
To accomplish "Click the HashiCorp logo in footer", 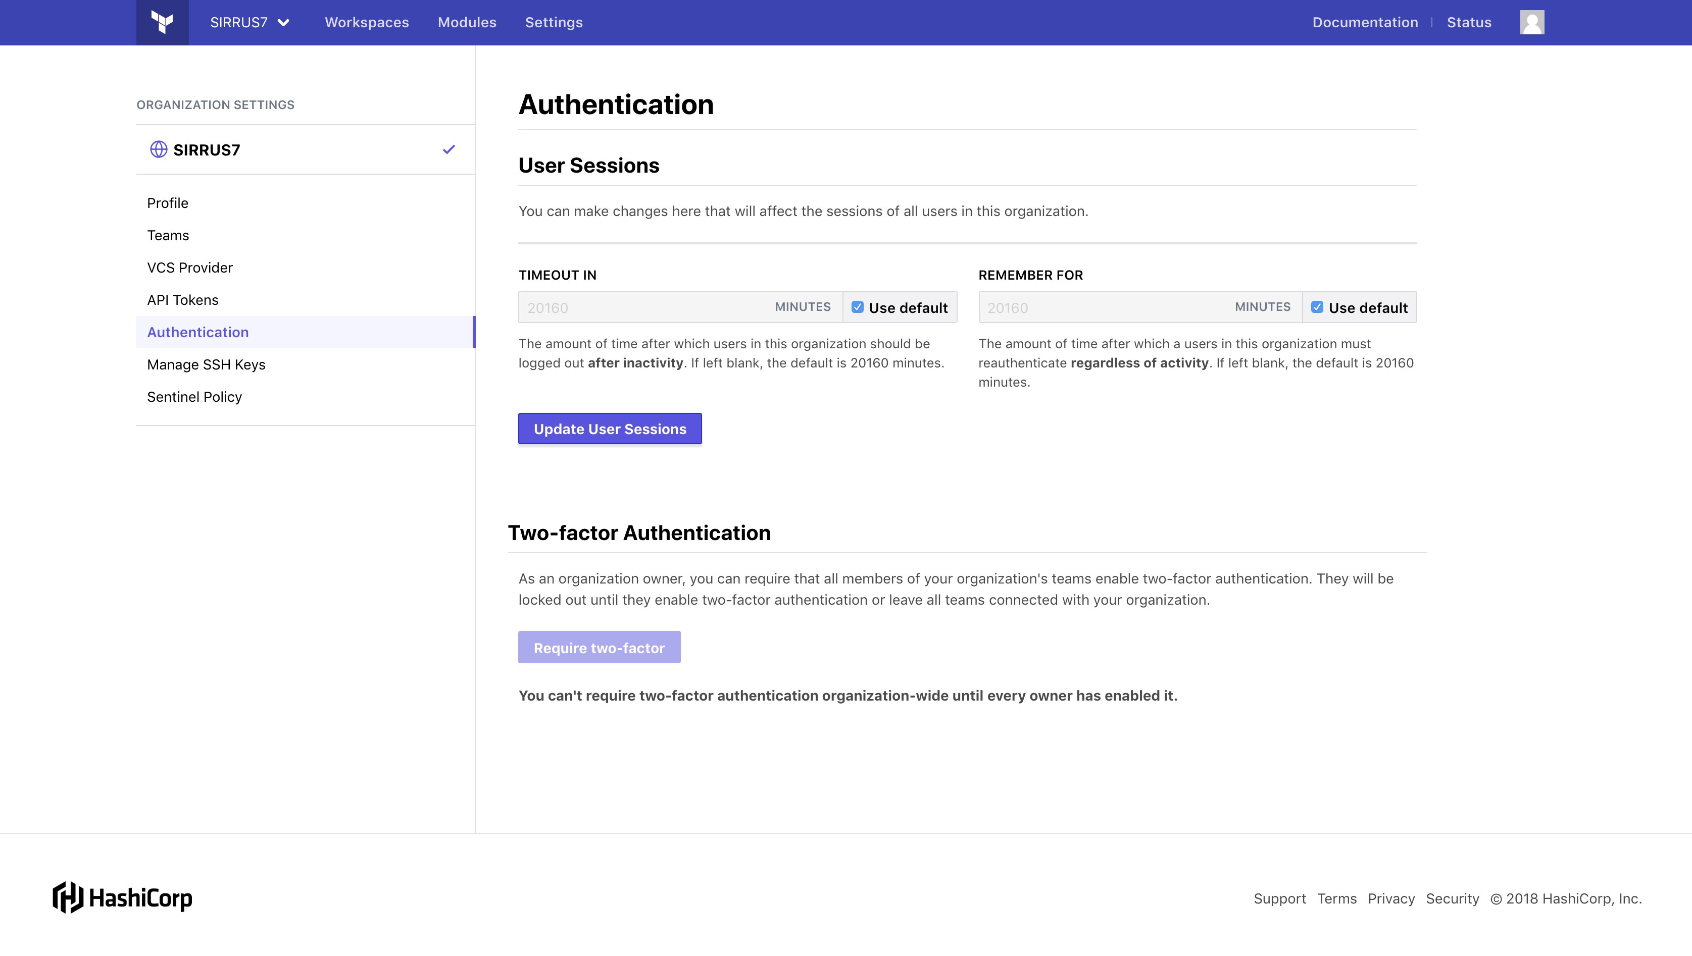I will click(x=123, y=897).
